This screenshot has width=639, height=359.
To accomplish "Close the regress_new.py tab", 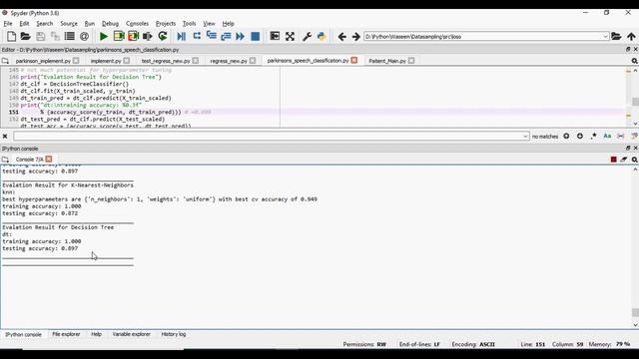I will coord(253,61).
